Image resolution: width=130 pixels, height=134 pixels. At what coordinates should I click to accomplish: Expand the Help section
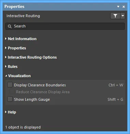(6, 112)
